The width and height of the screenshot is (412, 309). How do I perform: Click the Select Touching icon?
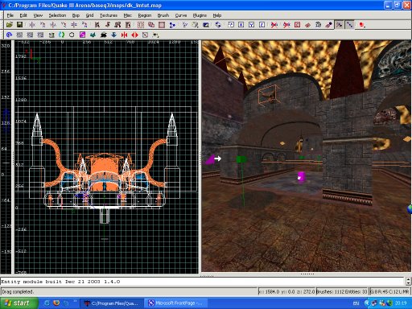tap(108, 25)
